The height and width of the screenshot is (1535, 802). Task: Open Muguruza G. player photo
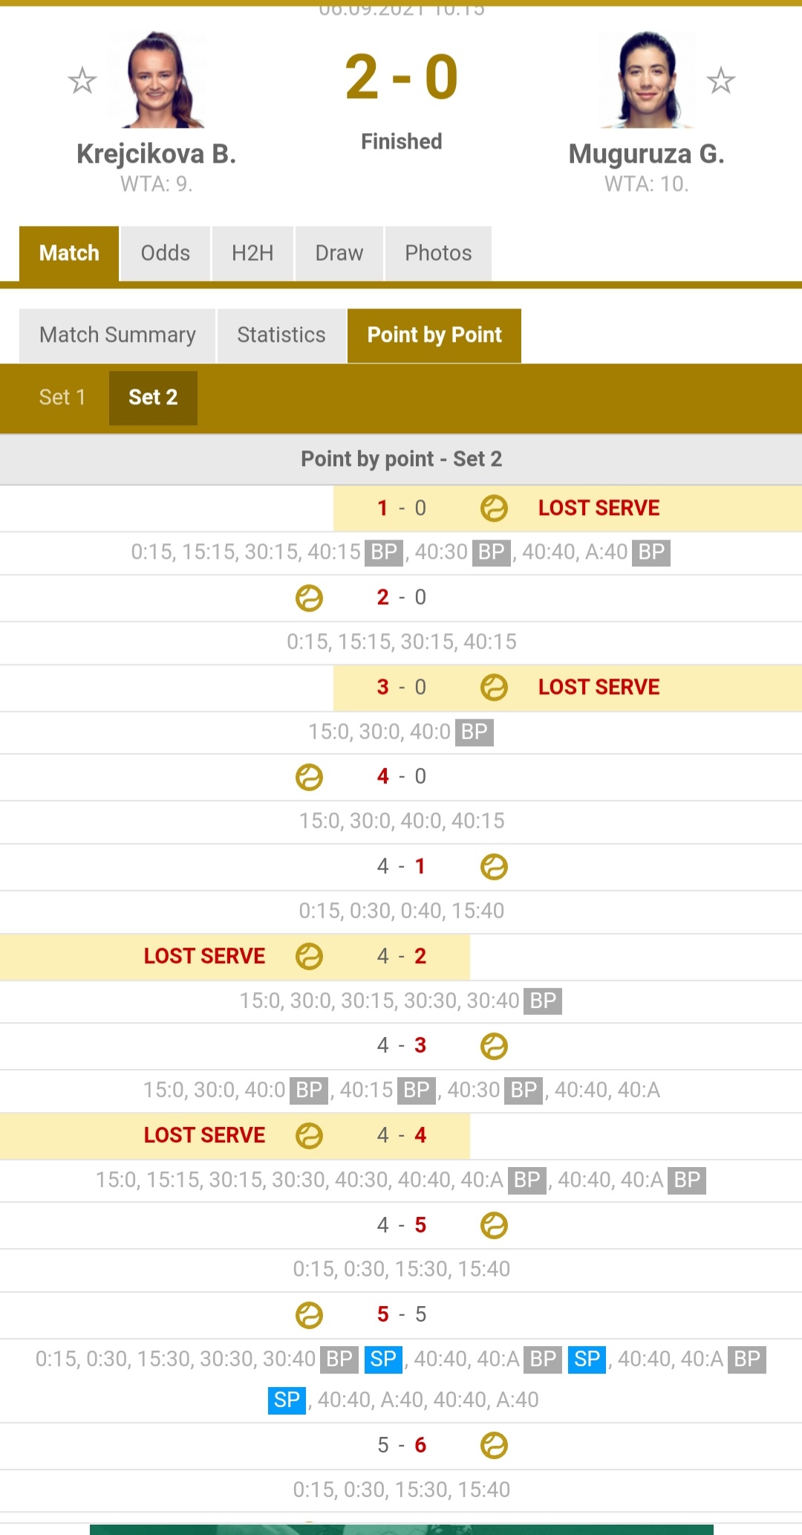click(648, 80)
